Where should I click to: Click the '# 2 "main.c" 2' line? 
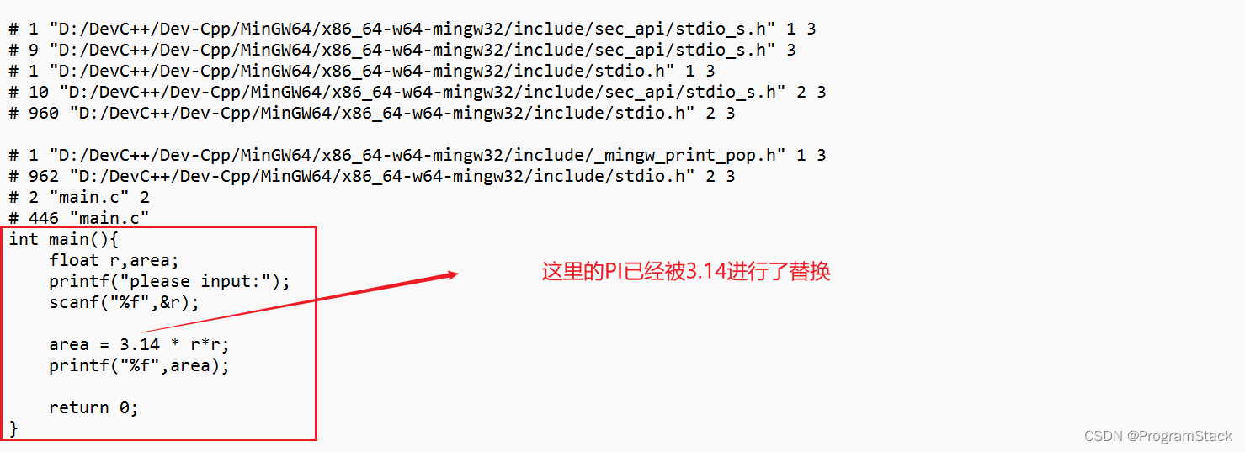click(x=79, y=197)
